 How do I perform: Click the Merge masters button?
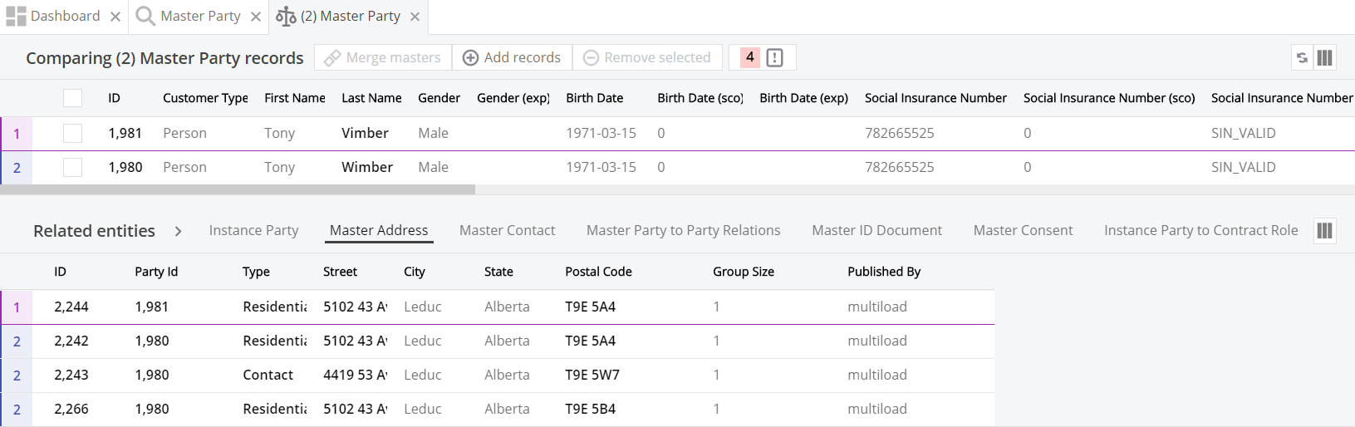pyautogui.click(x=383, y=57)
